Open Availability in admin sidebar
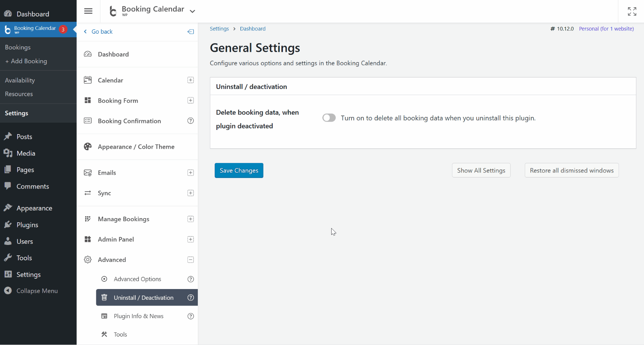 20,80
